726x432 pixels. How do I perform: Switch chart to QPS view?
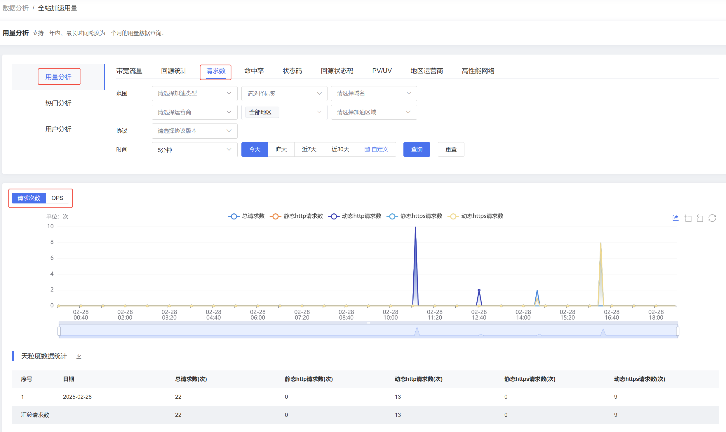57,198
